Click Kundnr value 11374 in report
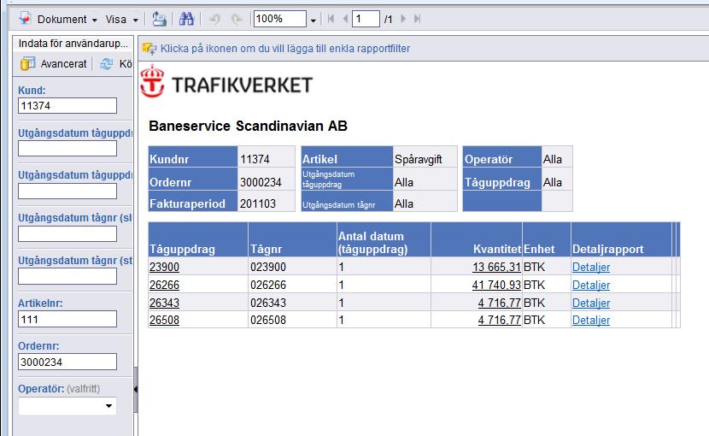709x436 pixels. [x=255, y=159]
